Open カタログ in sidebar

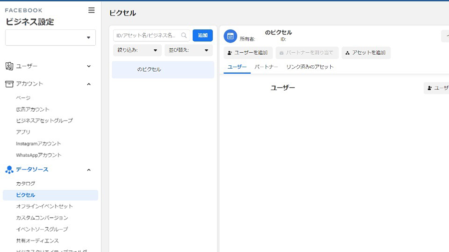pos(25,183)
